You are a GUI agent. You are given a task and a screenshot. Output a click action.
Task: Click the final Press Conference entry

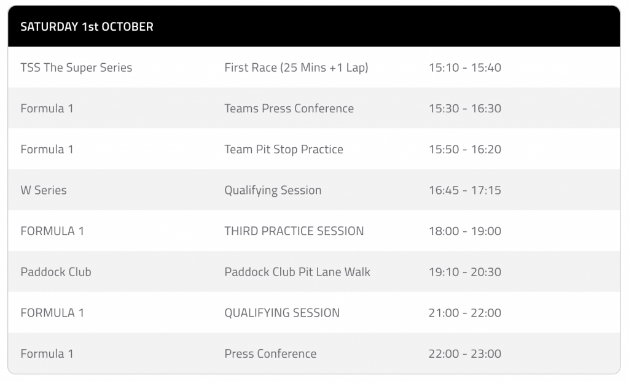[270, 353]
